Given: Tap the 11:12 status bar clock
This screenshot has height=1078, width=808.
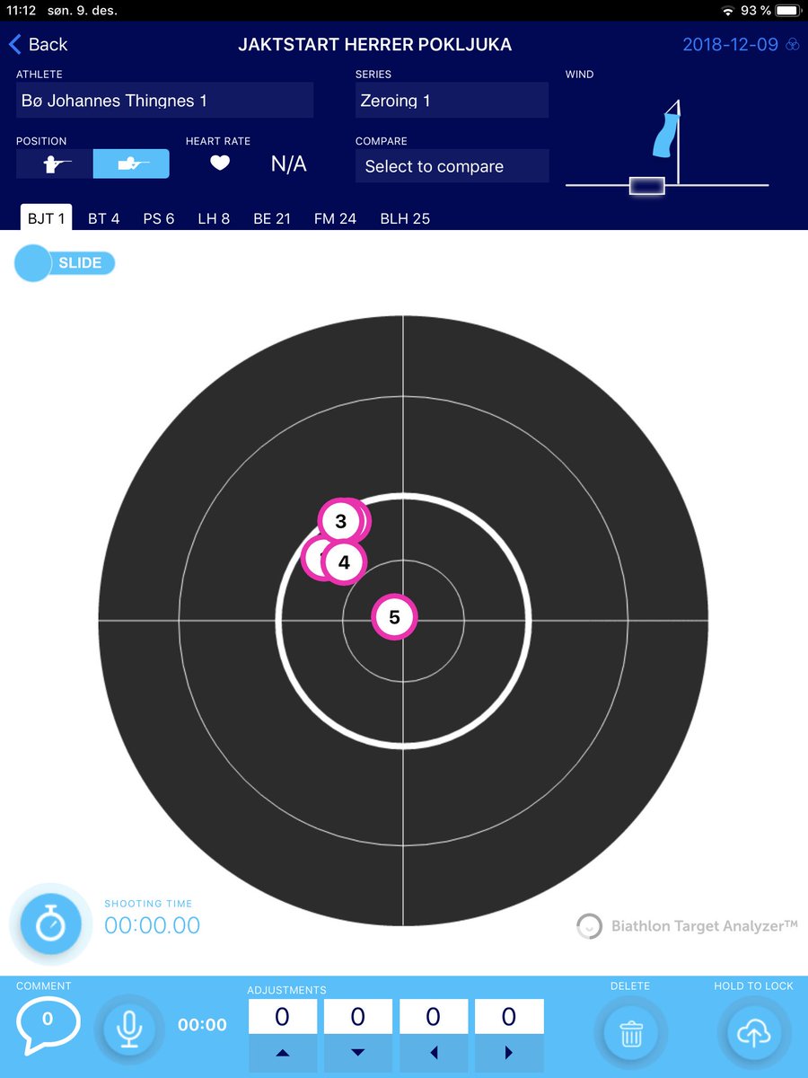Looking at the screenshot, I should coord(21,11).
